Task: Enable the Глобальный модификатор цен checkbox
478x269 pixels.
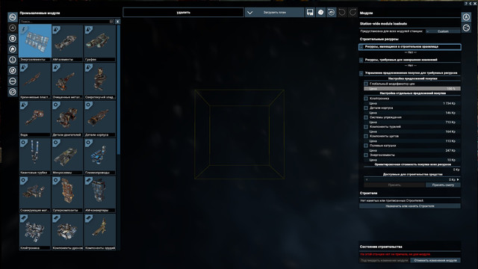Action: pyautogui.click(x=366, y=84)
